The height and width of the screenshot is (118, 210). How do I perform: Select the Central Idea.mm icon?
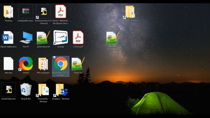click(9, 89)
